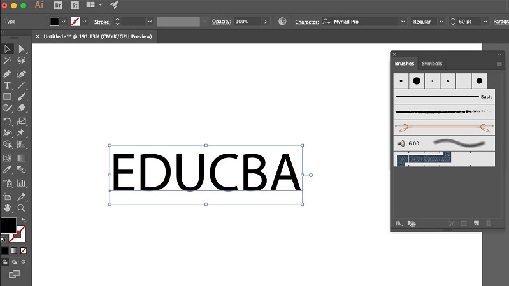
Task: Open the stroke weight dropdown
Action: coord(150,22)
